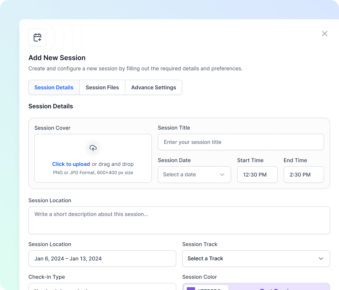Click the Jan 6, 2024 – Jan 13, 2024 field

pos(102,258)
